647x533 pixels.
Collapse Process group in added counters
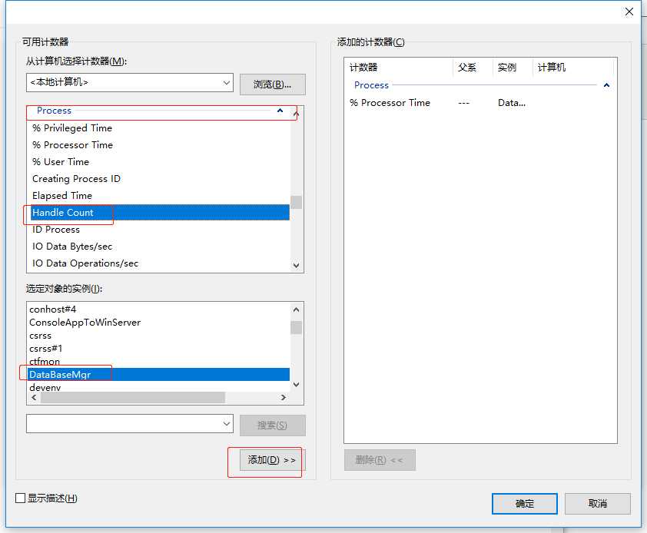(606, 85)
